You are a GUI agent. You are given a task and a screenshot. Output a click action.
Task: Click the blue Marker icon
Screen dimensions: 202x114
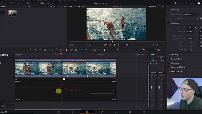click(x=87, y=50)
